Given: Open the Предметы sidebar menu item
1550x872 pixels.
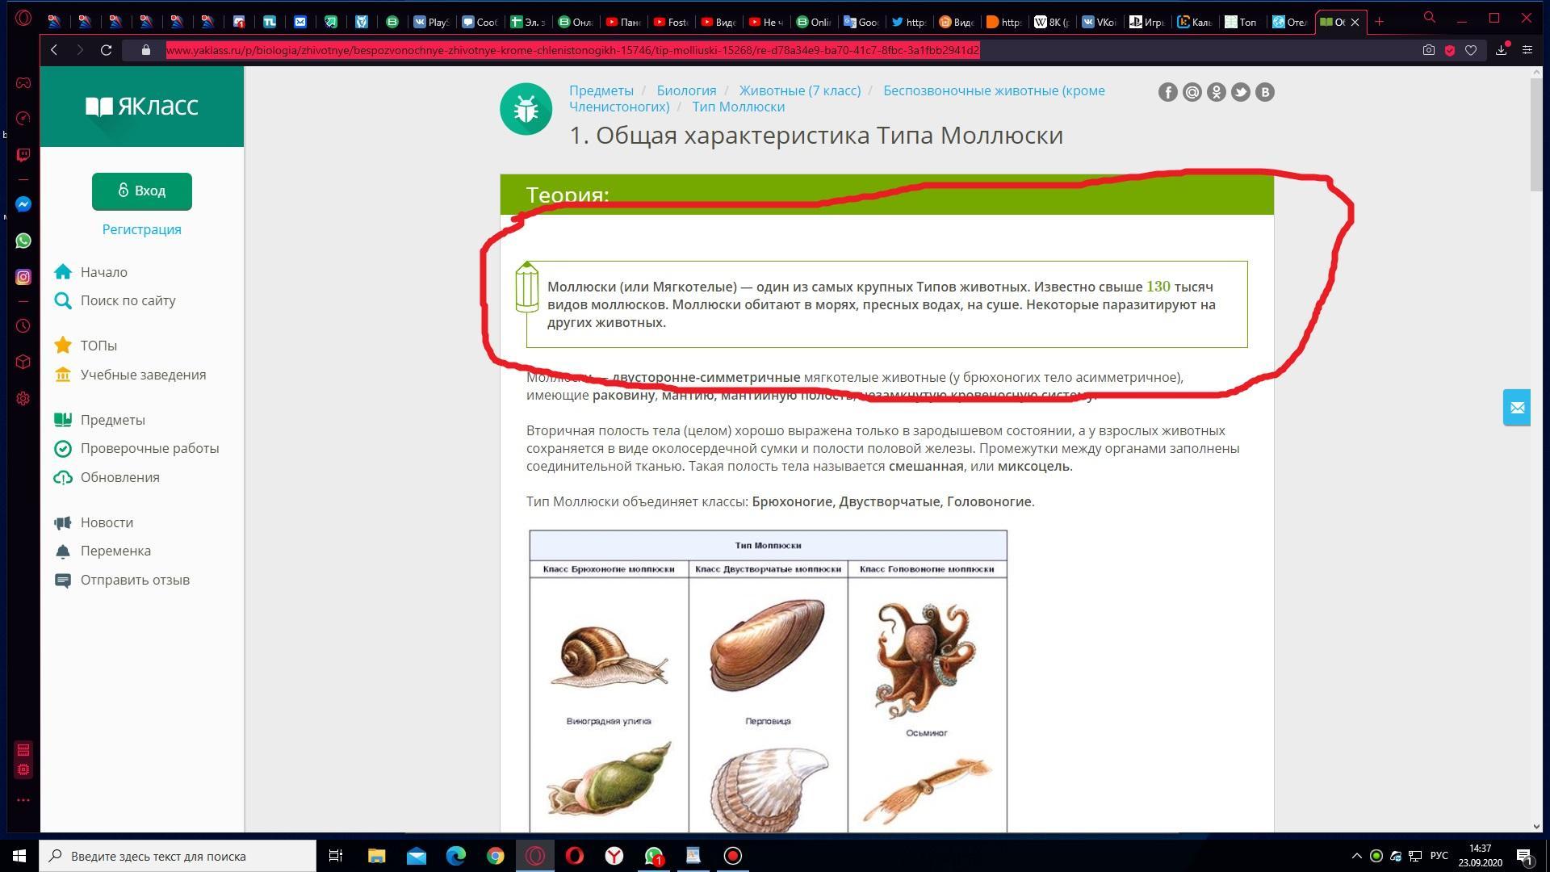Looking at the screenshot, I should pos(112,420).
